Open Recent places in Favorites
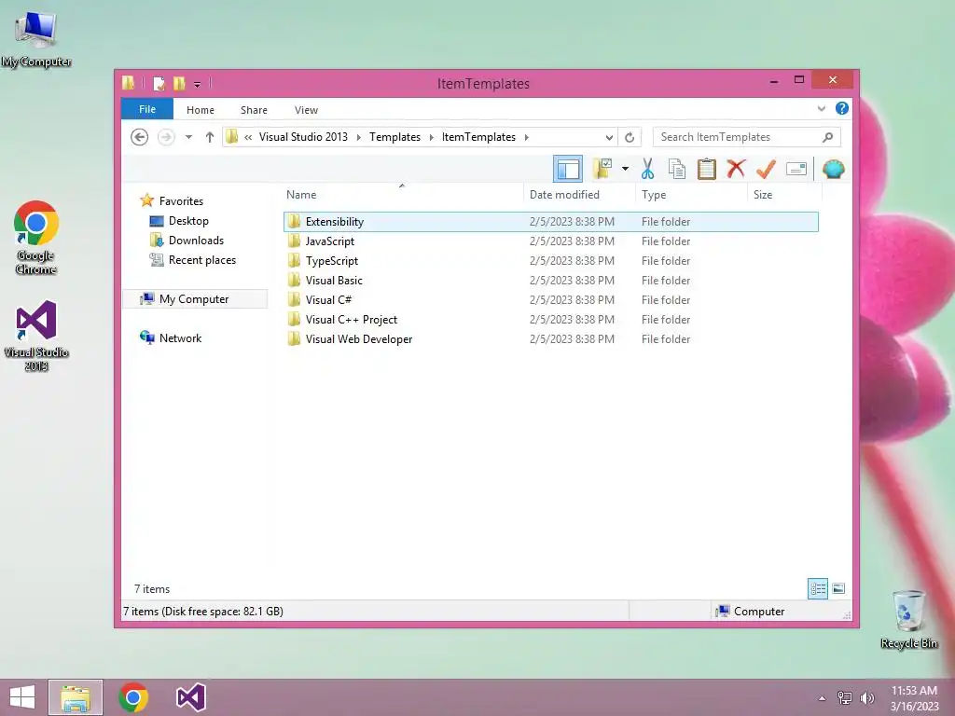 tap(202, 260)
